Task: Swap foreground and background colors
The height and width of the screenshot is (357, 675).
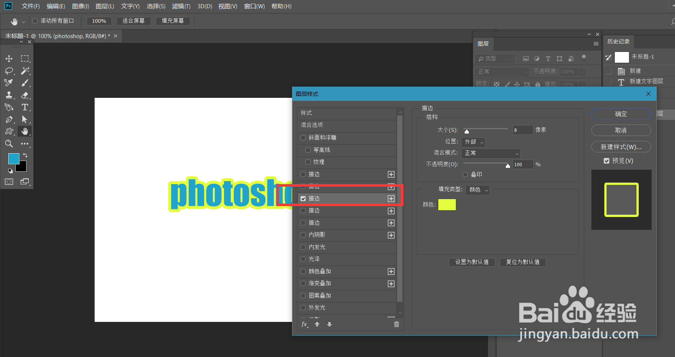Action: point(25,155)
